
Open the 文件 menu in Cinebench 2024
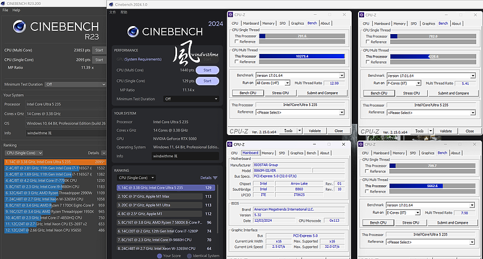(x=113, y=12)
